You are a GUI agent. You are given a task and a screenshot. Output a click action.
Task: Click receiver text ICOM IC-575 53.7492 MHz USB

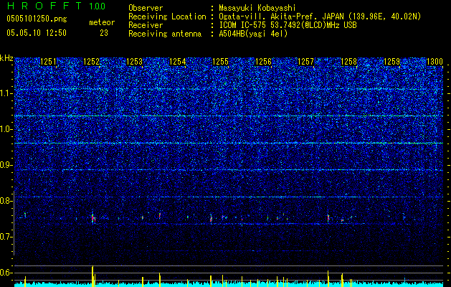click(288, 25)
